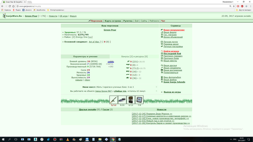This screenshot has height=142, width=253.
Task: Open Личные настройки link
Action: [x=173, y=46]
